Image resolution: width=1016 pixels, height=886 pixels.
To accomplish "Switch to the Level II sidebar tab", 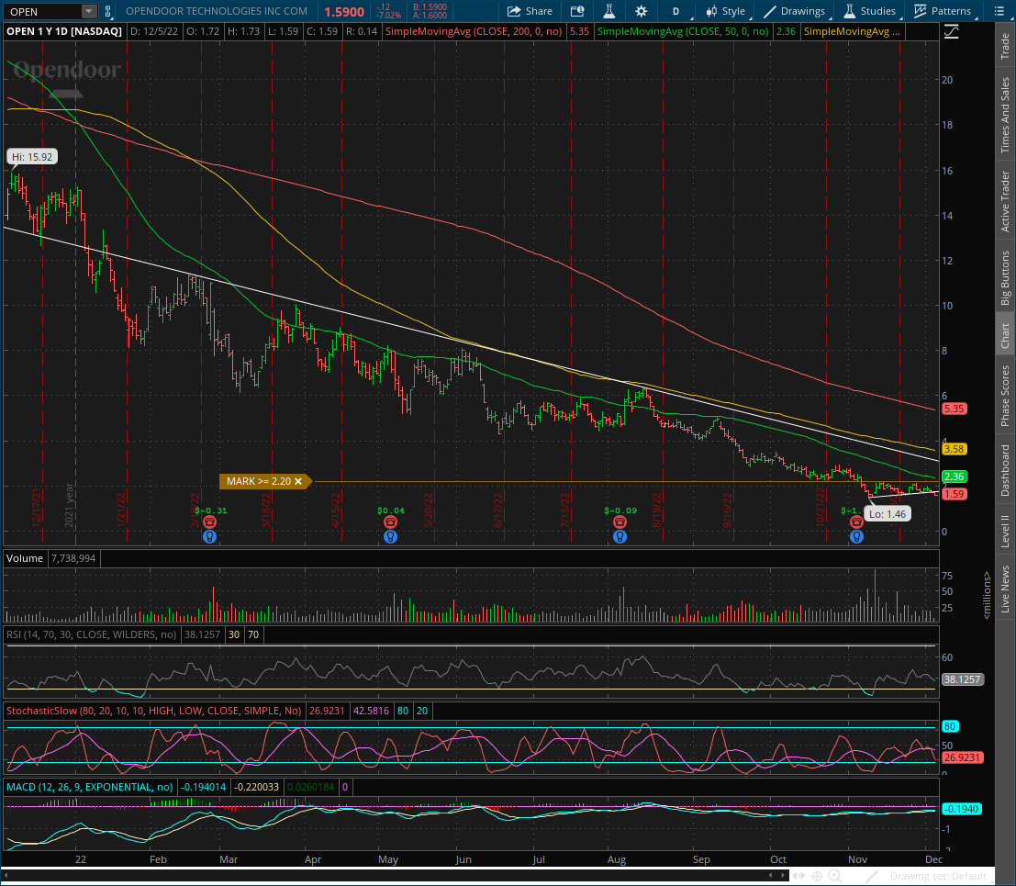I will coord(1005,531).
